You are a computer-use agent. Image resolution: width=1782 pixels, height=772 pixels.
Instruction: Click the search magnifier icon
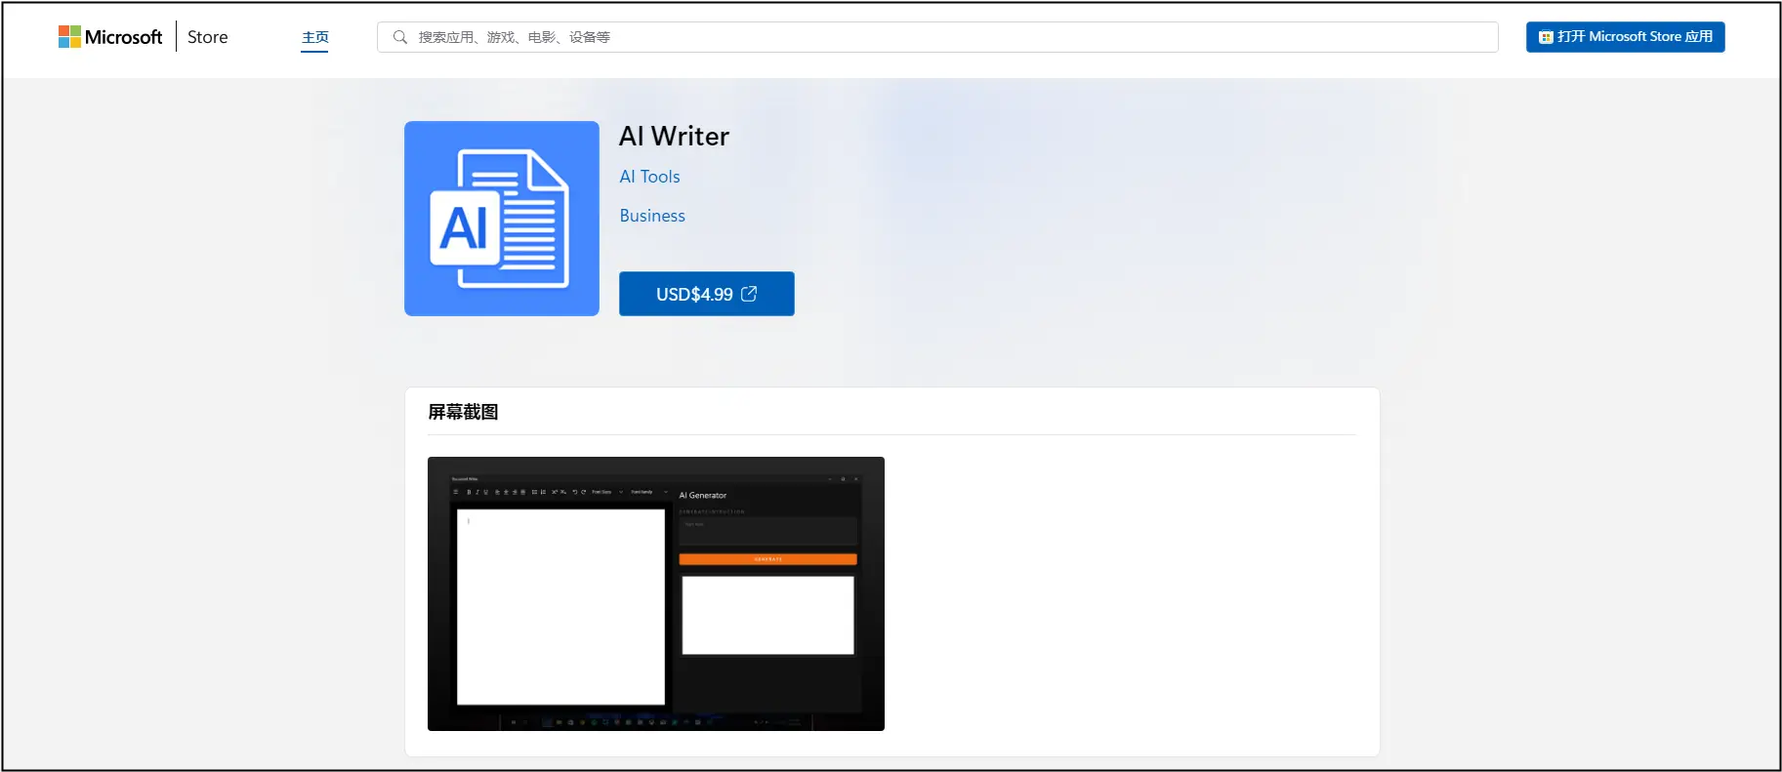coord(400,37)
